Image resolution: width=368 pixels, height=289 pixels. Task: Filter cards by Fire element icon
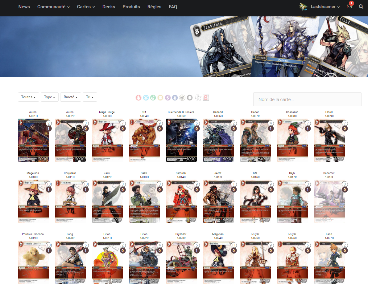(x=139, y=98)
